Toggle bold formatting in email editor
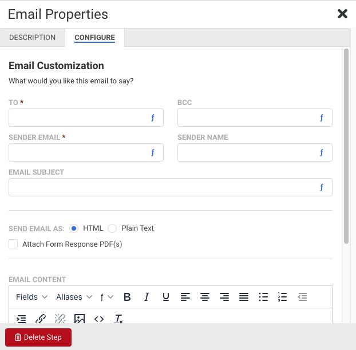Image resolution: width=356 pixels, height=350 pixels. pos(127,297)
